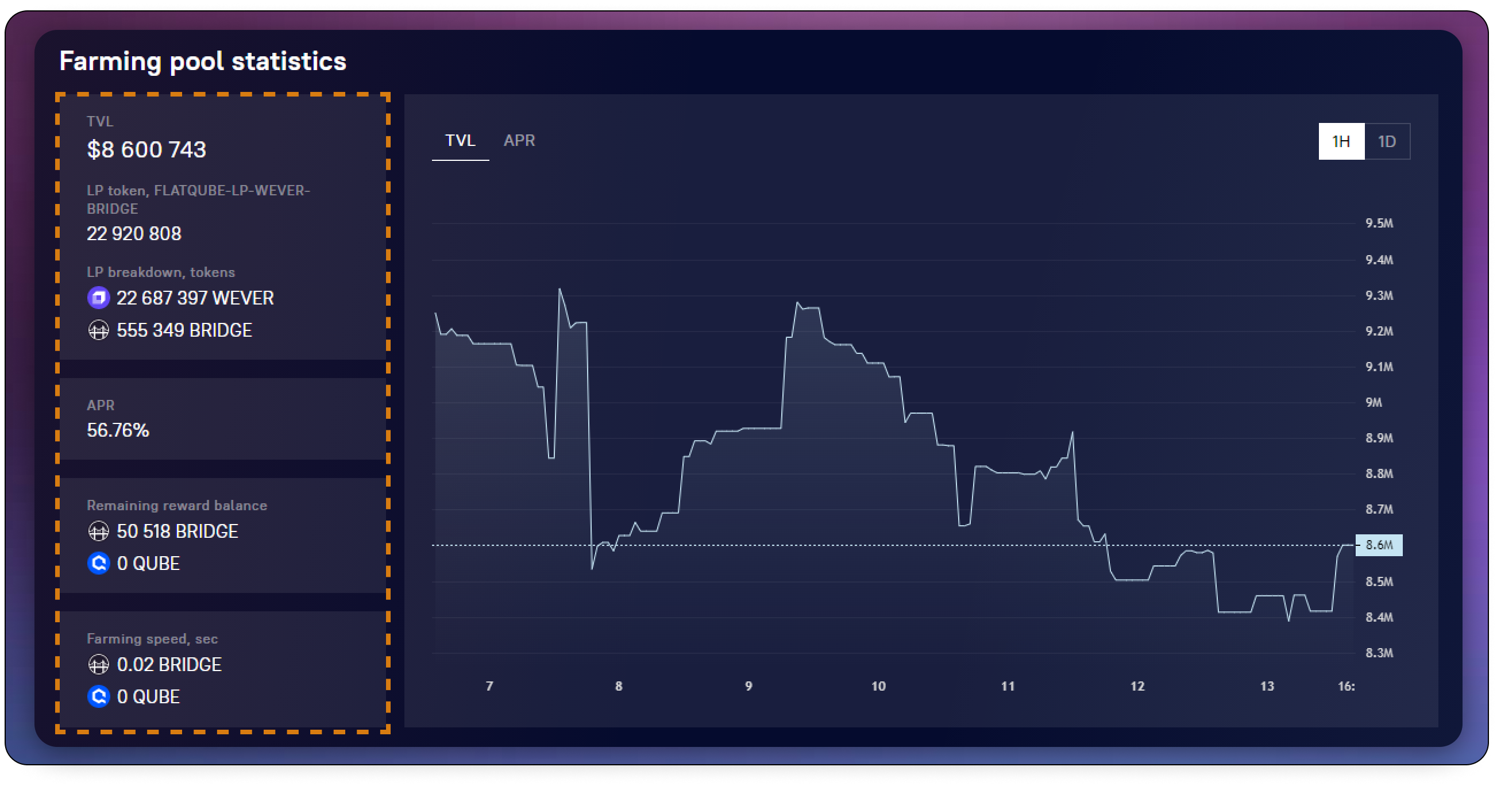Click the BRIDGE icon next to 50 518 BRIDGE

coord(98,531)
